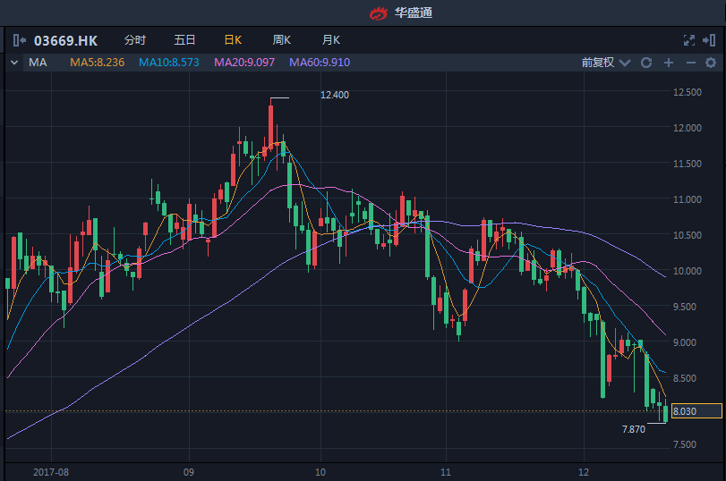726x481 pixels.
Task: Zoom out chart with minus icon
Action: coord(690,63)
